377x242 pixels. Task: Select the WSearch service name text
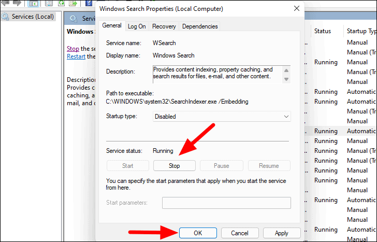pyautogui.click(x=164, y=43)
